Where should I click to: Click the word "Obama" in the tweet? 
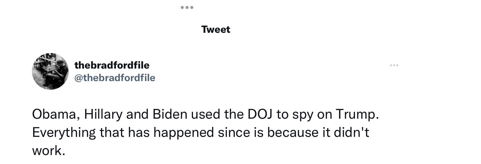56,115
